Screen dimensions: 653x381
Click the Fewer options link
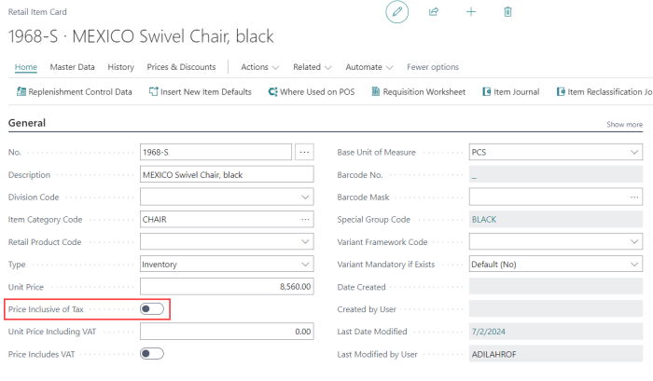click(x=433, y=67)
